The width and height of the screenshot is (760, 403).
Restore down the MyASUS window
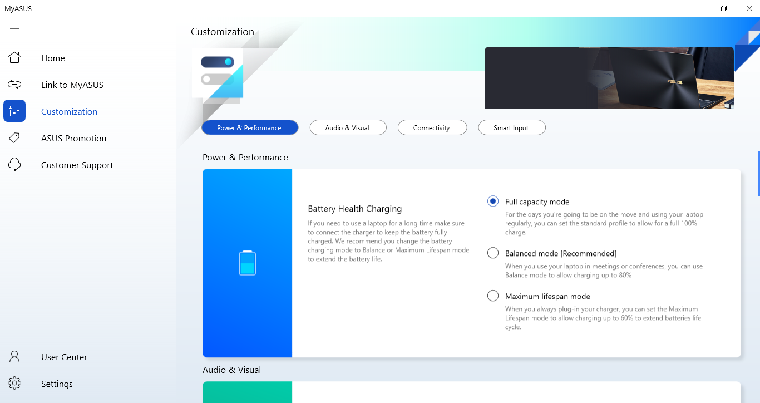[x=723, y=8]
